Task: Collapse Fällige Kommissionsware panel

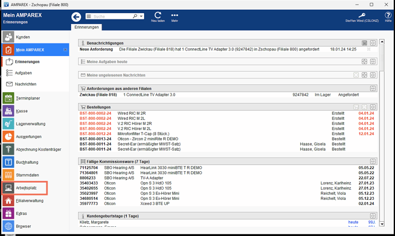Action: coord(373,163)
